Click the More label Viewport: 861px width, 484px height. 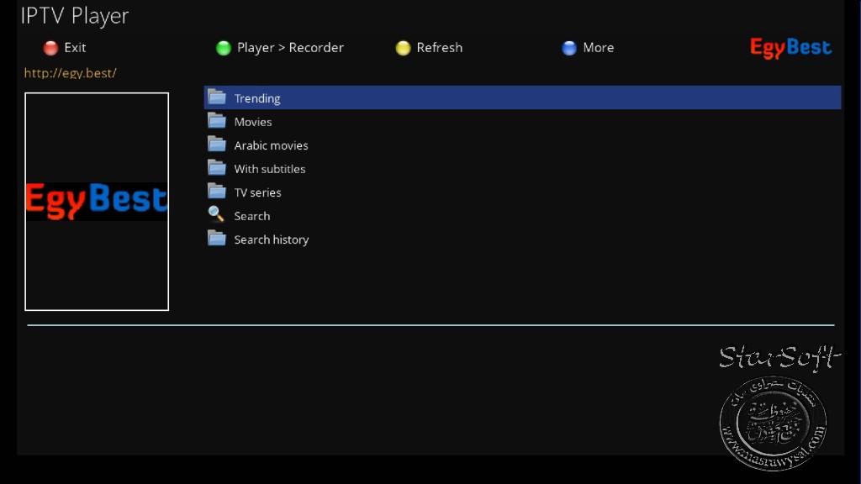click(599, 48)
